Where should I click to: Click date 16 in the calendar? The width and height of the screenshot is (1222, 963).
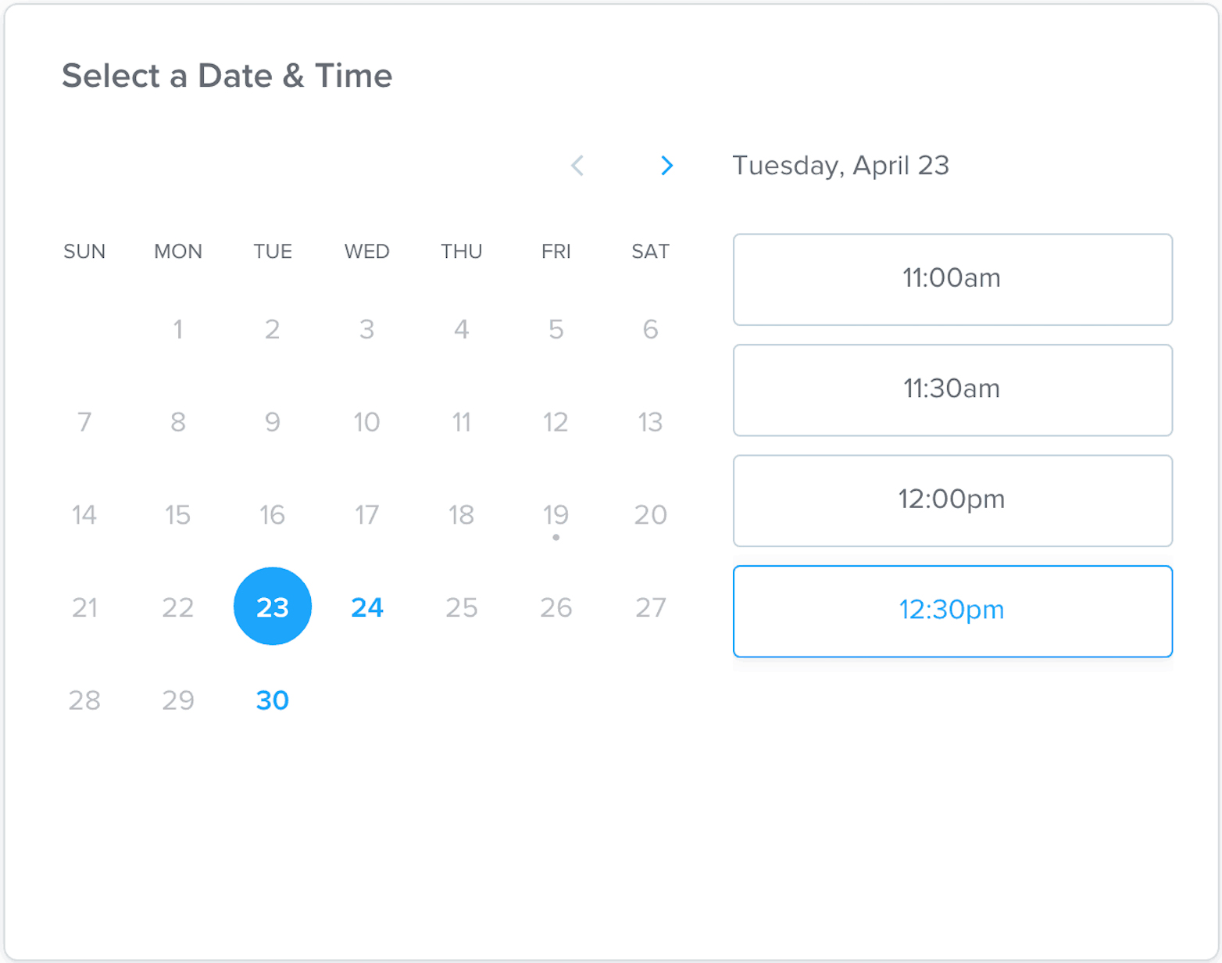click(273, 515)
